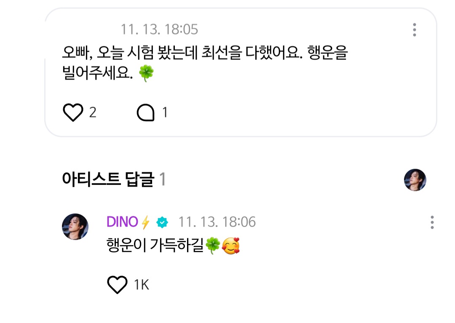Screen dimensions: 455x323
Task: Tap the reply timestamp 11. 13. 18:06
Action: pyautogui.click(x=217, y=222)
